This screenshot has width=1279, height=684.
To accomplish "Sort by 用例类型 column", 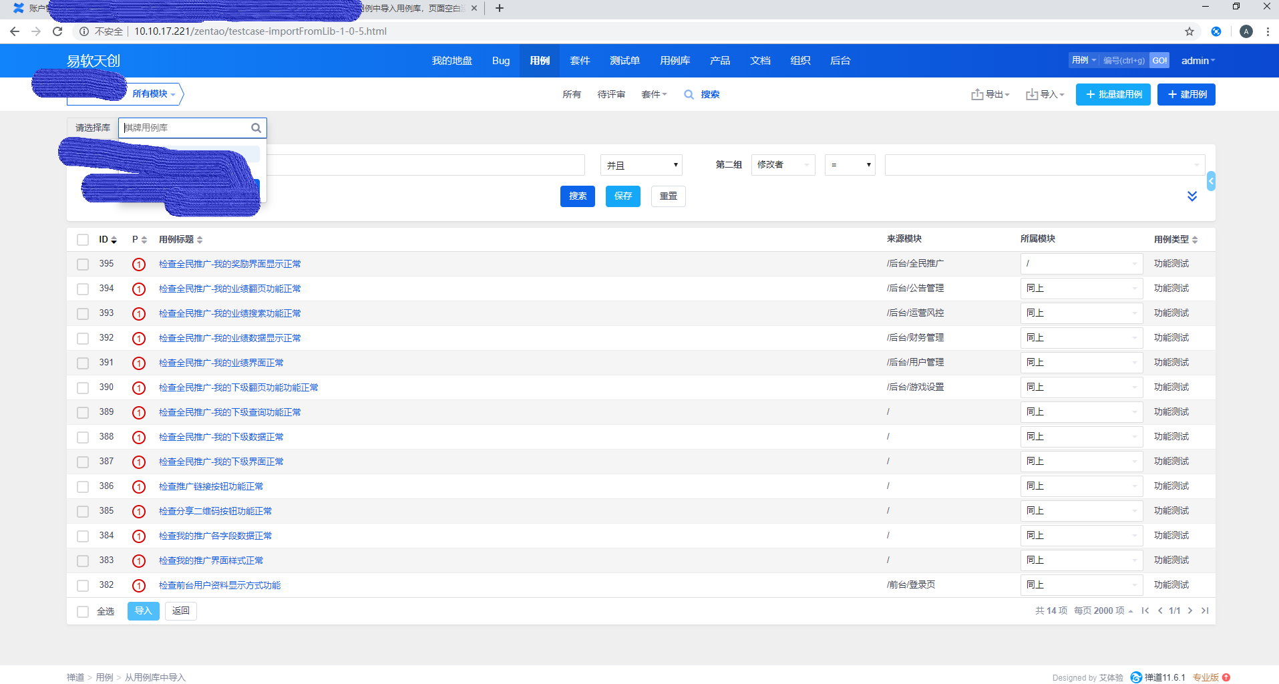I will (x=1176, y=240).
